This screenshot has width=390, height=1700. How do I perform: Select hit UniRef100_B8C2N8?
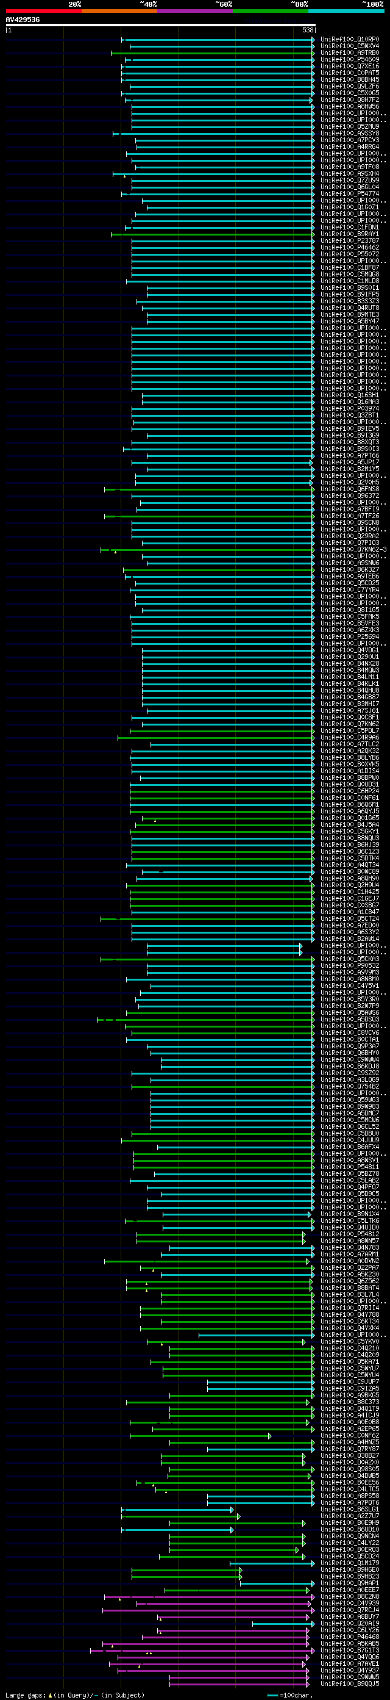(350, 1596)
